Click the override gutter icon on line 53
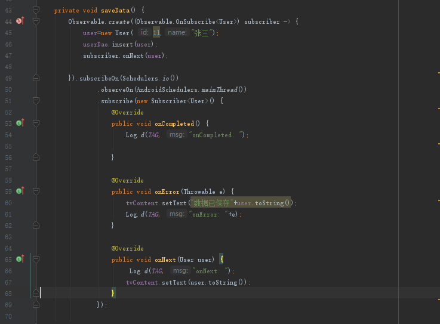 click(x=20, y=123)
